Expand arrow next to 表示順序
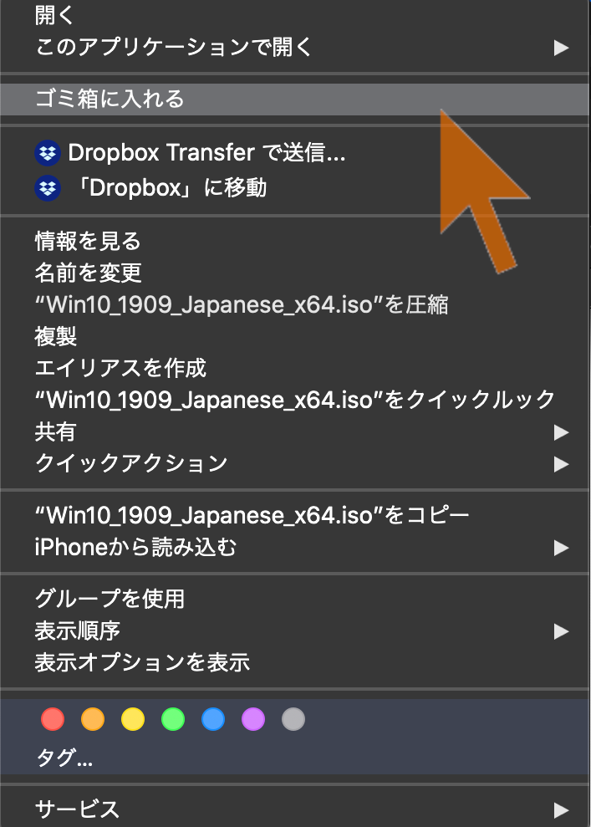Image resolution: width=591 pixels, height=827 pixels. (561, 631)
